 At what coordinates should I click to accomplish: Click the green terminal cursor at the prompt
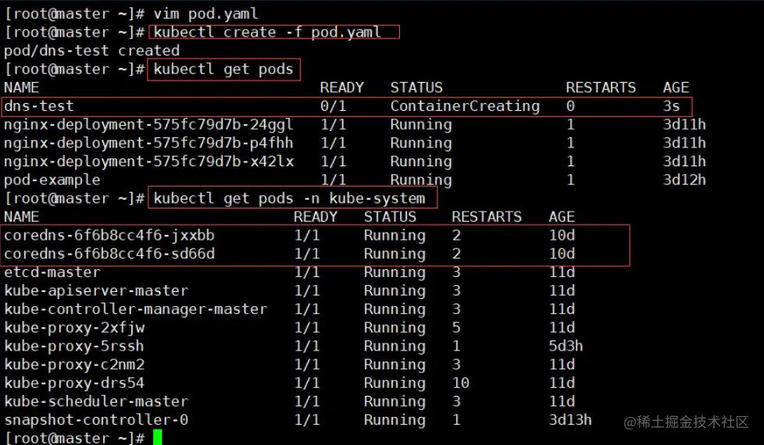157,437
